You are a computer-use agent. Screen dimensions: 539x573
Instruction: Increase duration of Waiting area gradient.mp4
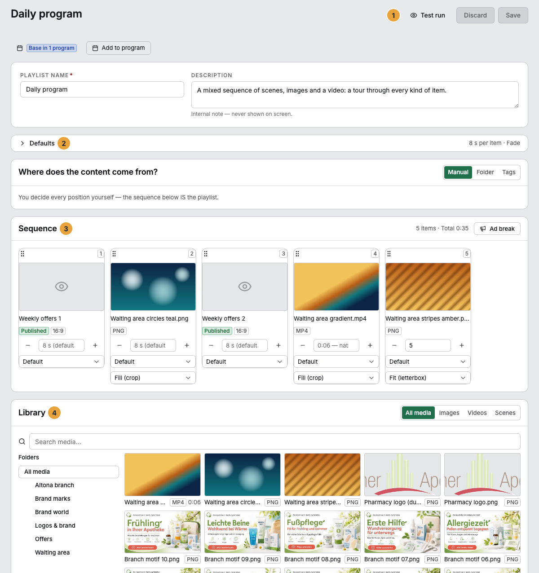point(370,345)
